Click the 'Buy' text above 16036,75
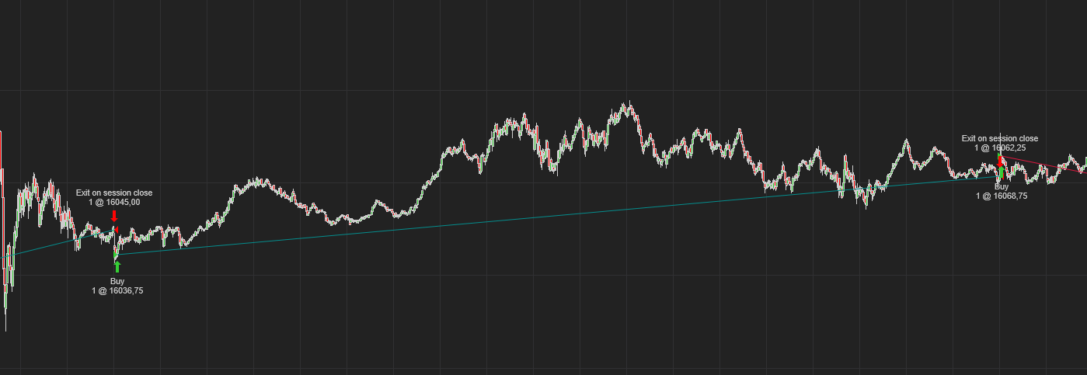Screen dimensions: 1087x375 117,281
